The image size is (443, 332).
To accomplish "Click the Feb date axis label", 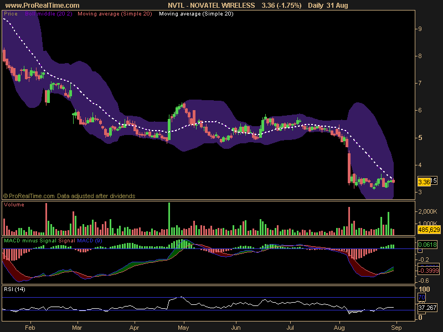I will click(x=30, y=328).
